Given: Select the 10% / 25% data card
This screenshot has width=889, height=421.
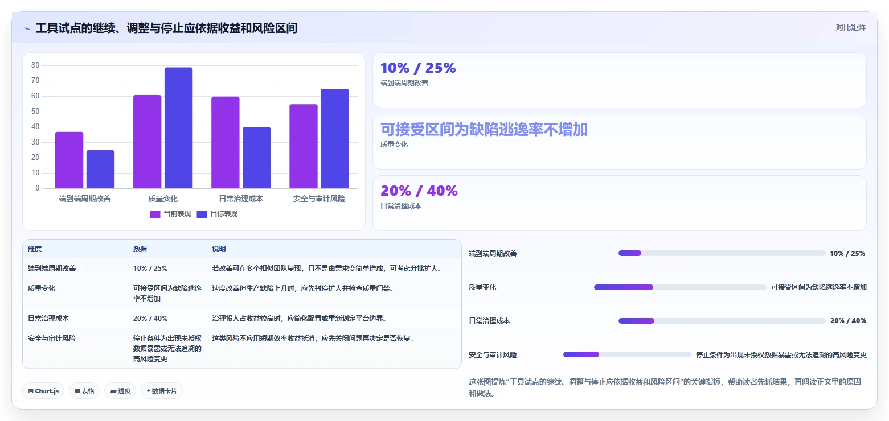Looking at the screenshot, I should 620,80.
